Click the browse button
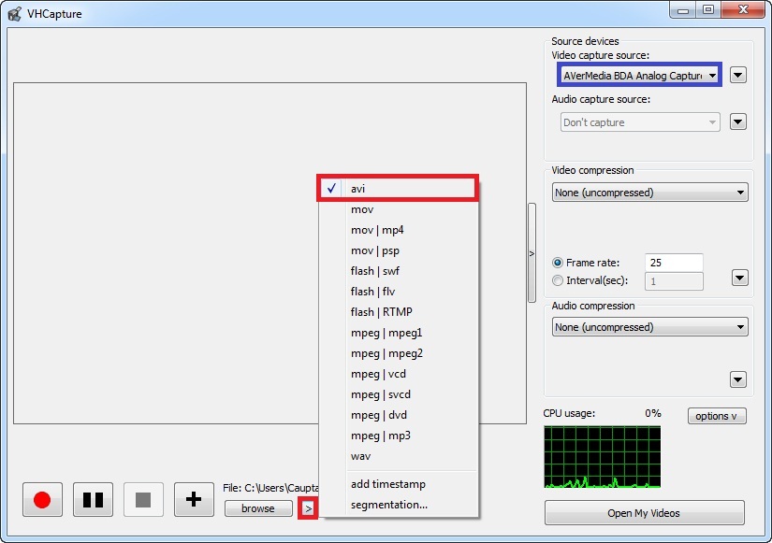This screenshot has height=543, width=772. (258, 508)
